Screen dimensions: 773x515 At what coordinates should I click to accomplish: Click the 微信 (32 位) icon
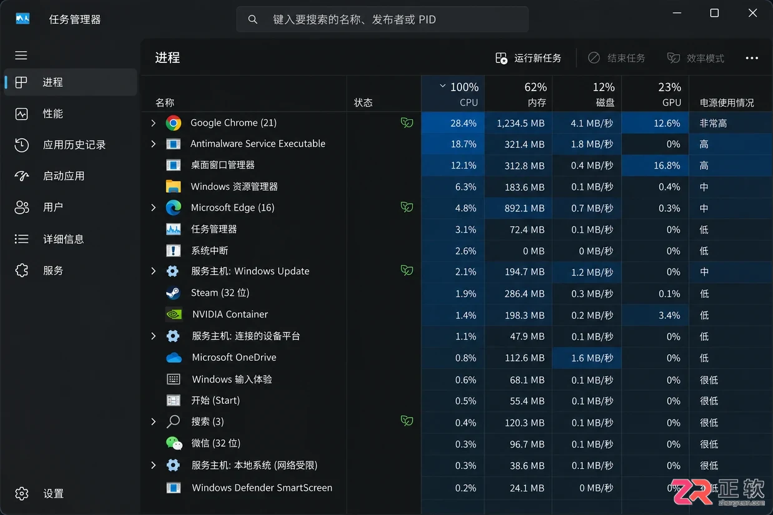[174, 443]
